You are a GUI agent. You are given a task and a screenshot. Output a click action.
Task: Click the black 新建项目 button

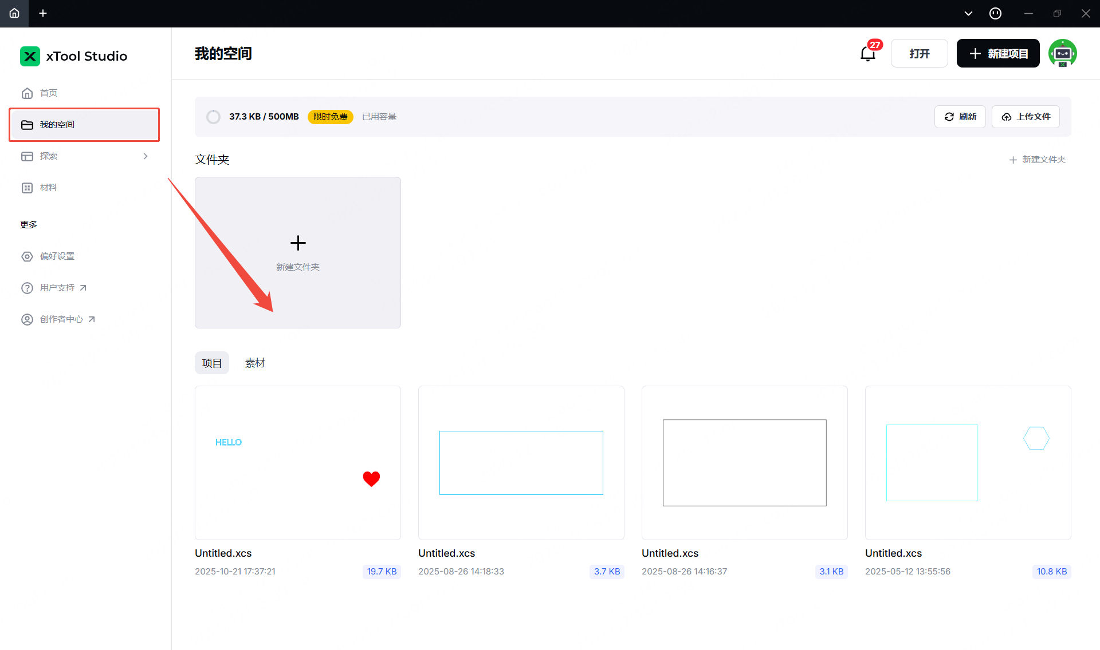998,53
